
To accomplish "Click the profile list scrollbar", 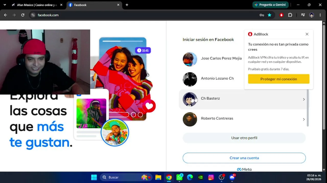I will point(308,108).
